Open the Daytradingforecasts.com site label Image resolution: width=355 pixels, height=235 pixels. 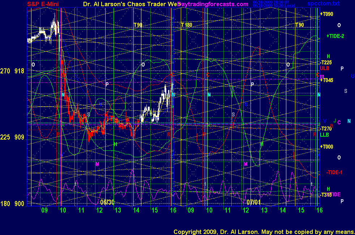[x=213, y=4]
